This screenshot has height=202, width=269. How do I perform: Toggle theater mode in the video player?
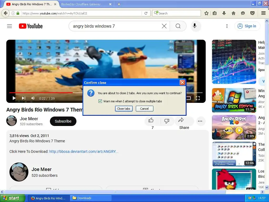[189, 98]
